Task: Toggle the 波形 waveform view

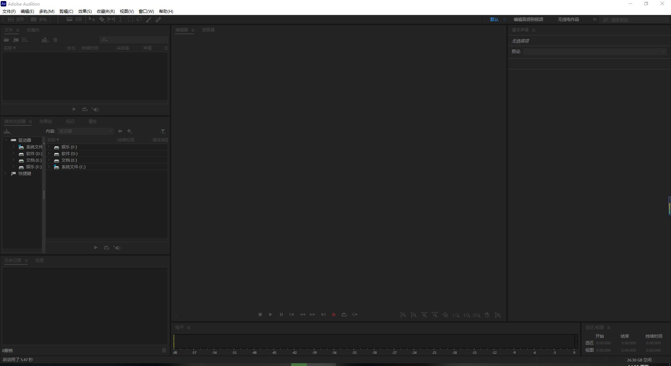Action: coord(16,20)
